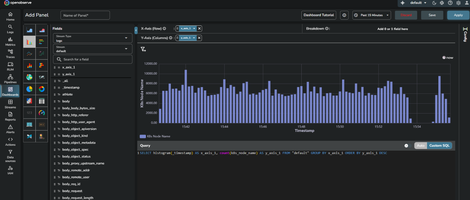Keep query mode on Auto
The height and width of the screenshot is (200, 470).
coord(421,145)
